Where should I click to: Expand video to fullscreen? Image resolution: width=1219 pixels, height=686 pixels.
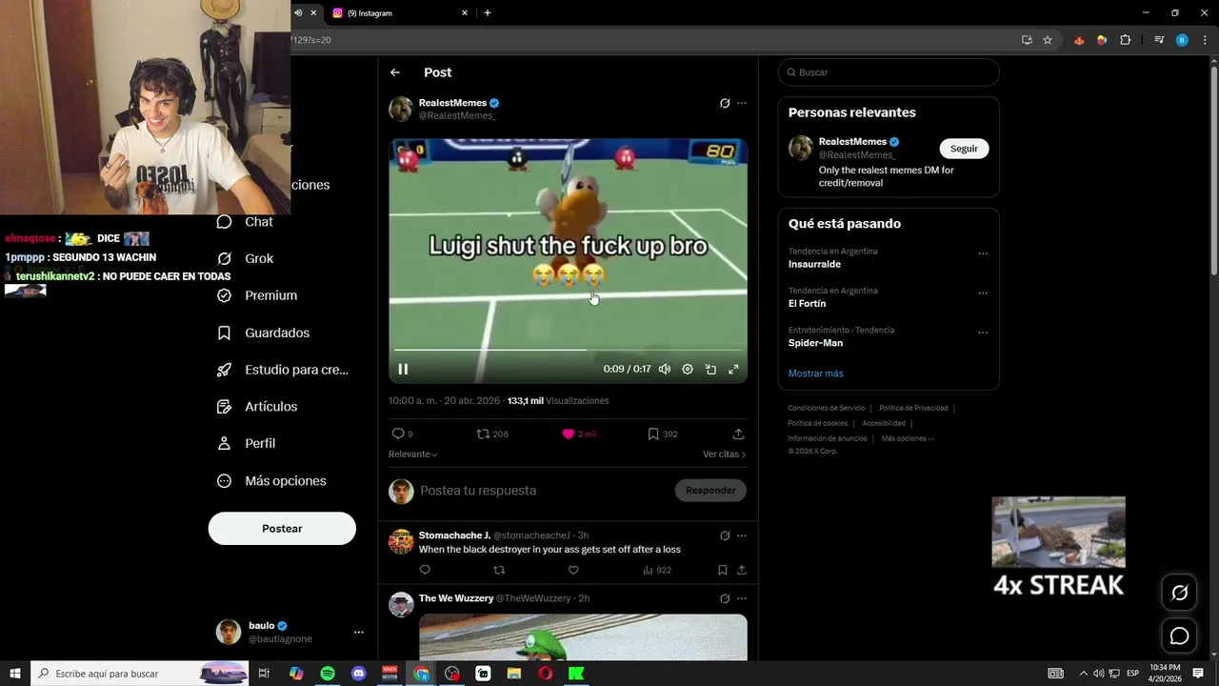733,369
